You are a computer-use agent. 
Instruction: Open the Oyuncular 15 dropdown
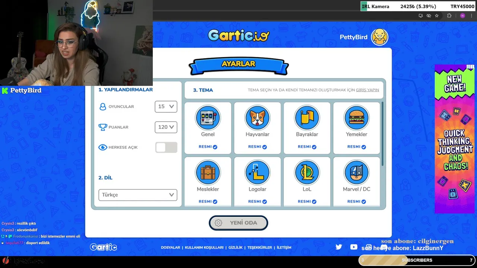point(166,106)
